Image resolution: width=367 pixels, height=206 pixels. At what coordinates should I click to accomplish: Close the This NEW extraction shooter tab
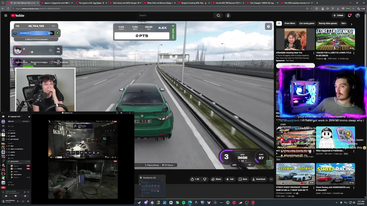(x=312, y=3)
